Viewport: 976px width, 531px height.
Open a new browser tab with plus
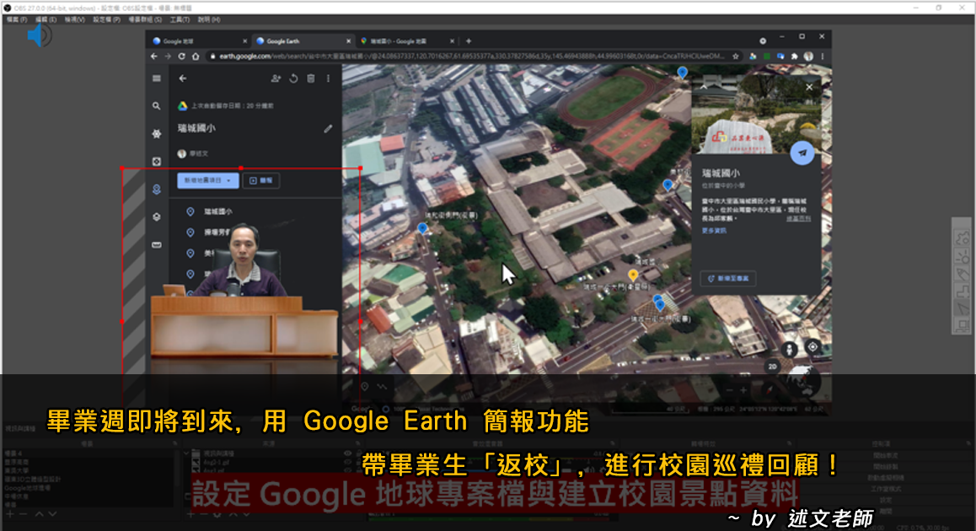point(469,41)
